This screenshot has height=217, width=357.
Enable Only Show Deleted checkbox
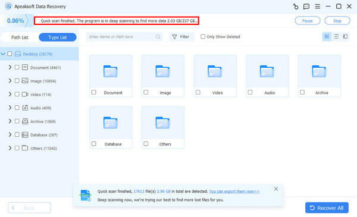click(203, 36)
